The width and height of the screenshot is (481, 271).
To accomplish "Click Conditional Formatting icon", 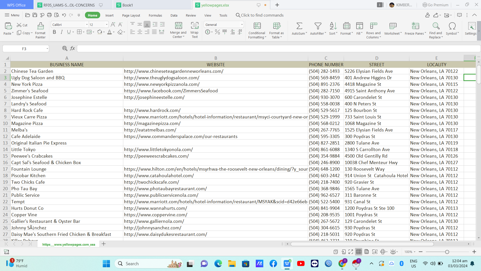I will click(257, 26).
